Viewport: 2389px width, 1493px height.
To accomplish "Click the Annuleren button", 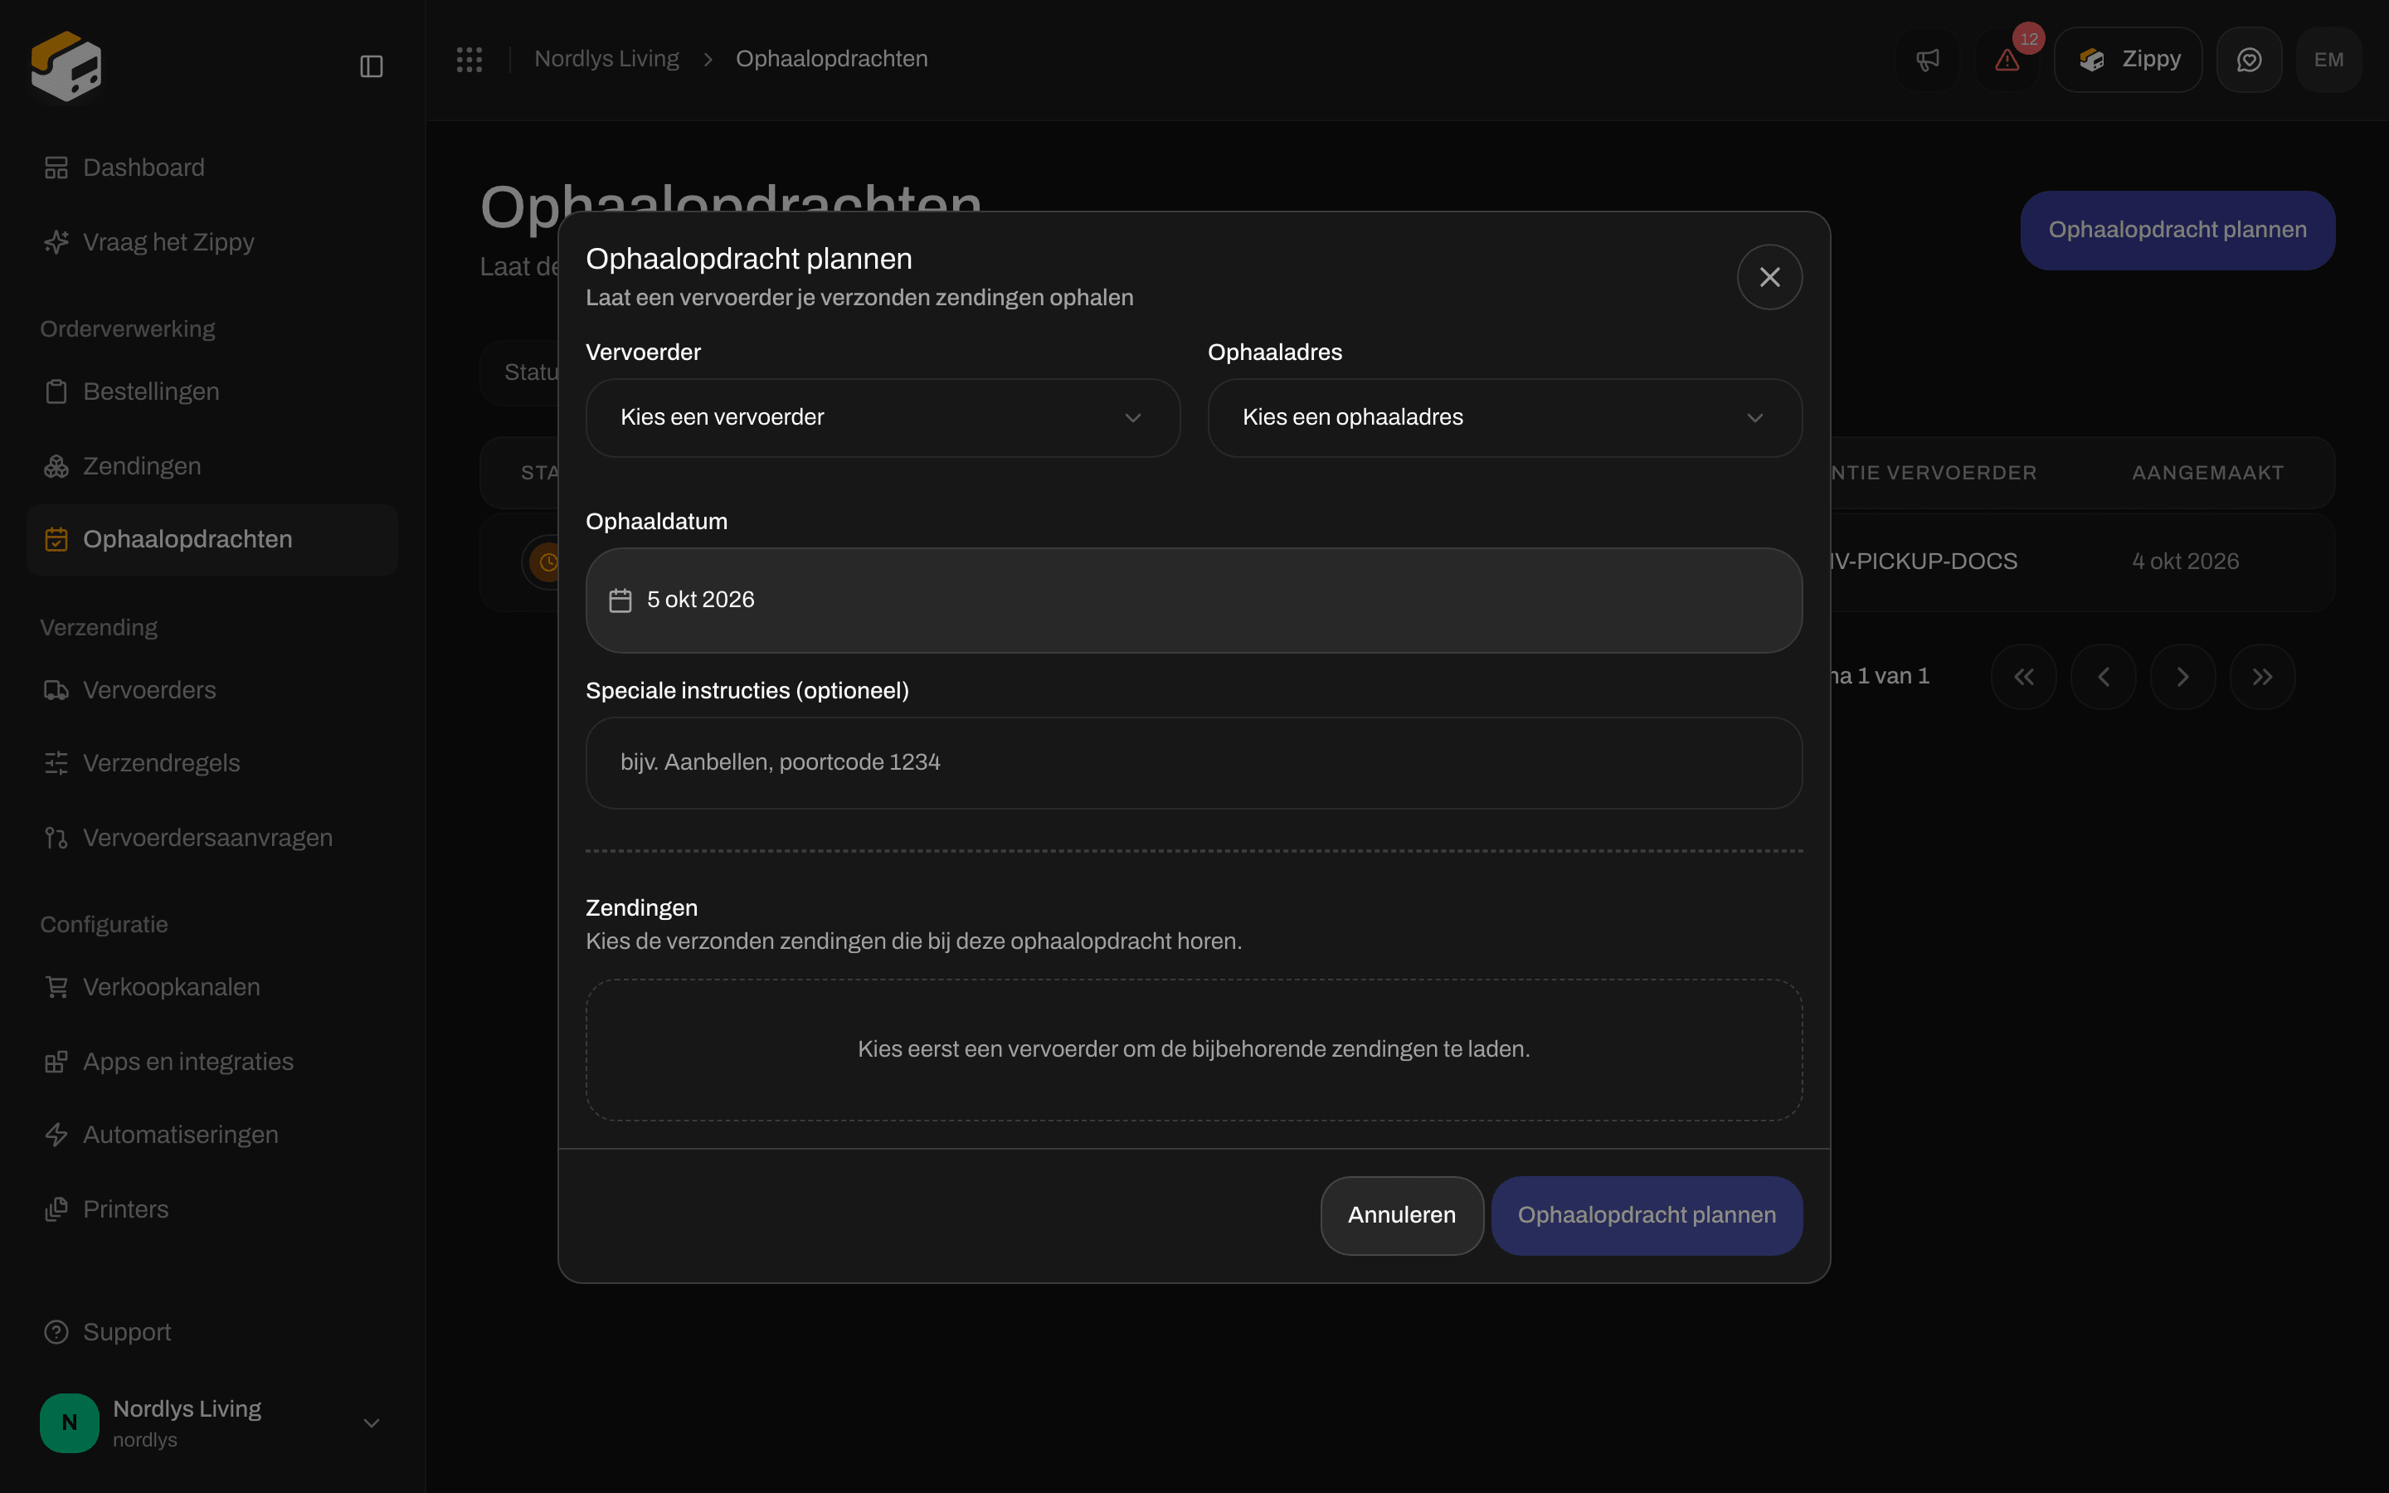I will [x=1402, y=1215].
